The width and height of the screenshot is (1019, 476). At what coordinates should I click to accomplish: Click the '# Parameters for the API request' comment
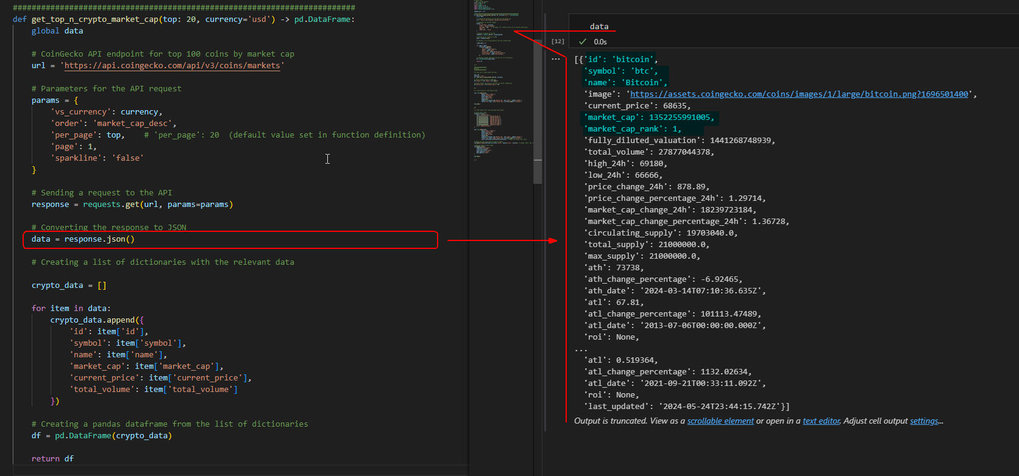pyautogui.click(x=107, y=89)
